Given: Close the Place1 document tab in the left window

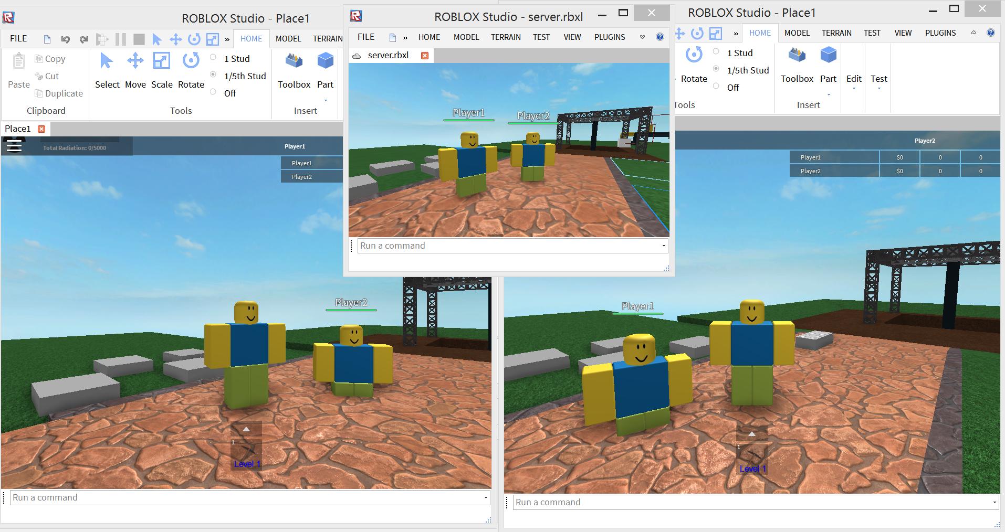Looking at the screenshot, I should point(41,129).
